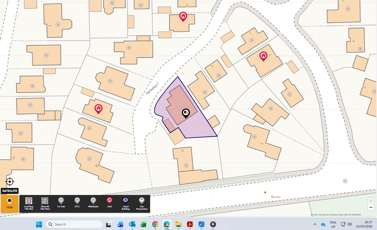Show SSTC property markers

[x=77, y=203]
